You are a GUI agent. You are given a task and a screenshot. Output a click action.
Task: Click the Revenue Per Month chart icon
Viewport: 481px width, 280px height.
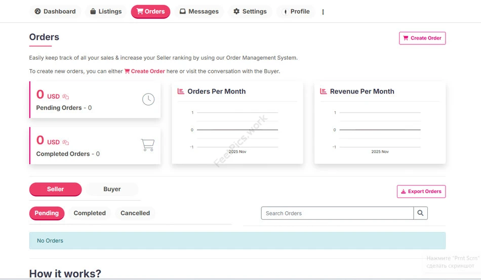coord(324,91)
